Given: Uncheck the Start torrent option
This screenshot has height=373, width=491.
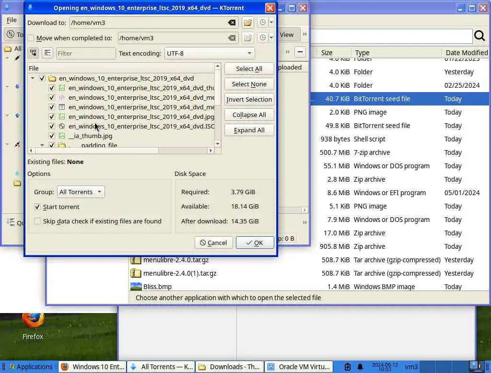Looking at the screenshot, I should (x=37, y=207).
